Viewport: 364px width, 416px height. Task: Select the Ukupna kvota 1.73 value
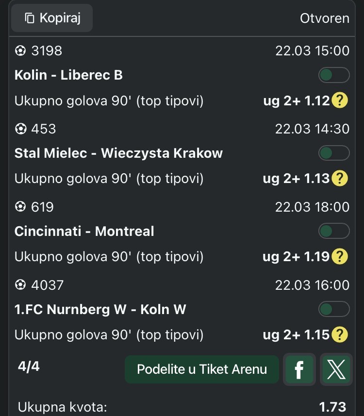[332, 407]
